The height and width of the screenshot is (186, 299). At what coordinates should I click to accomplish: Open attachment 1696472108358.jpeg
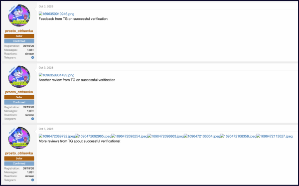pos(238,136)
